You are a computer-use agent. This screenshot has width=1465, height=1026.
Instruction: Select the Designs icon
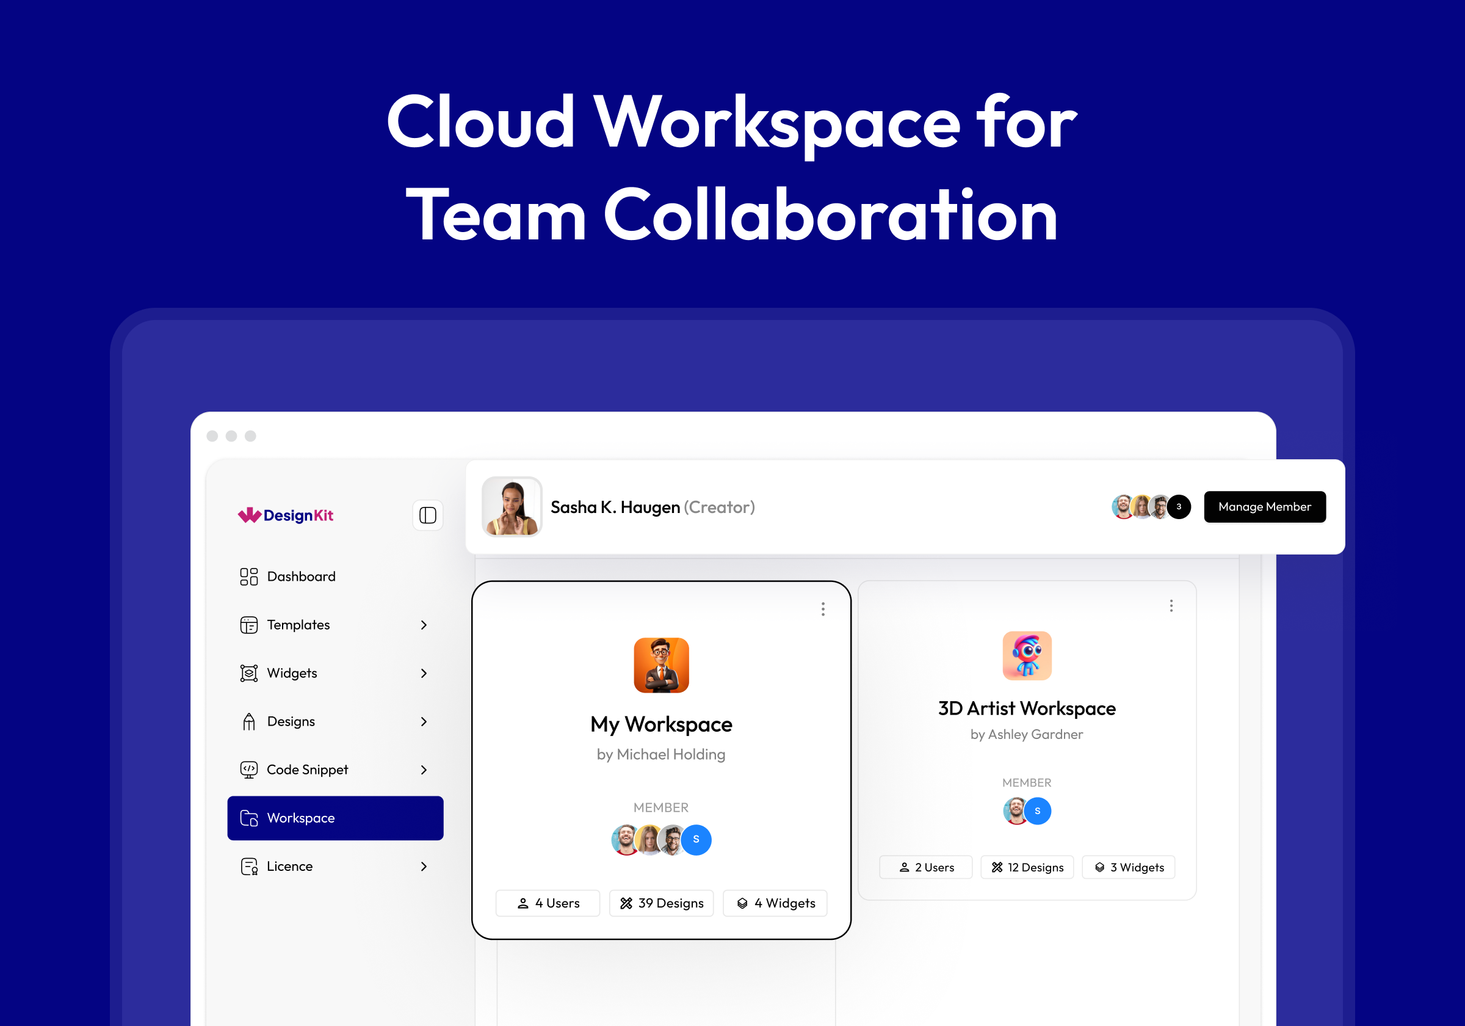[249, 721]
